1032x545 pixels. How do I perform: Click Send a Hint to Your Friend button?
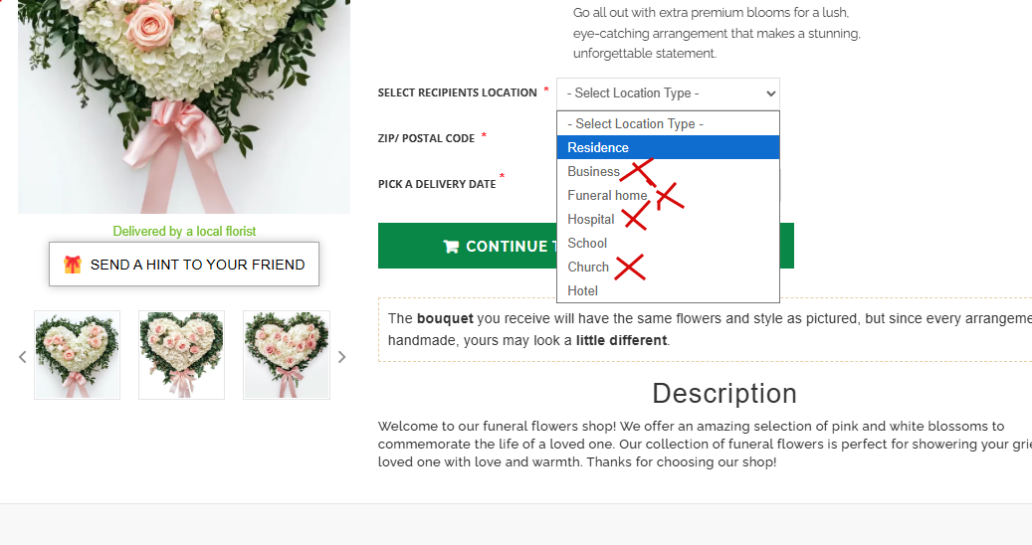(x=184, y=265)
